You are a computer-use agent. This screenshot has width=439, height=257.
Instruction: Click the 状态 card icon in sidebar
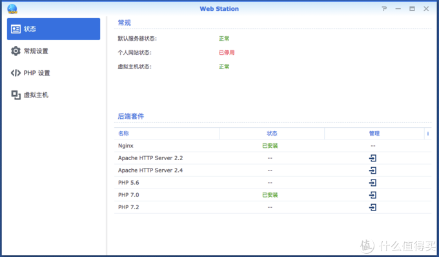[15, 29]
